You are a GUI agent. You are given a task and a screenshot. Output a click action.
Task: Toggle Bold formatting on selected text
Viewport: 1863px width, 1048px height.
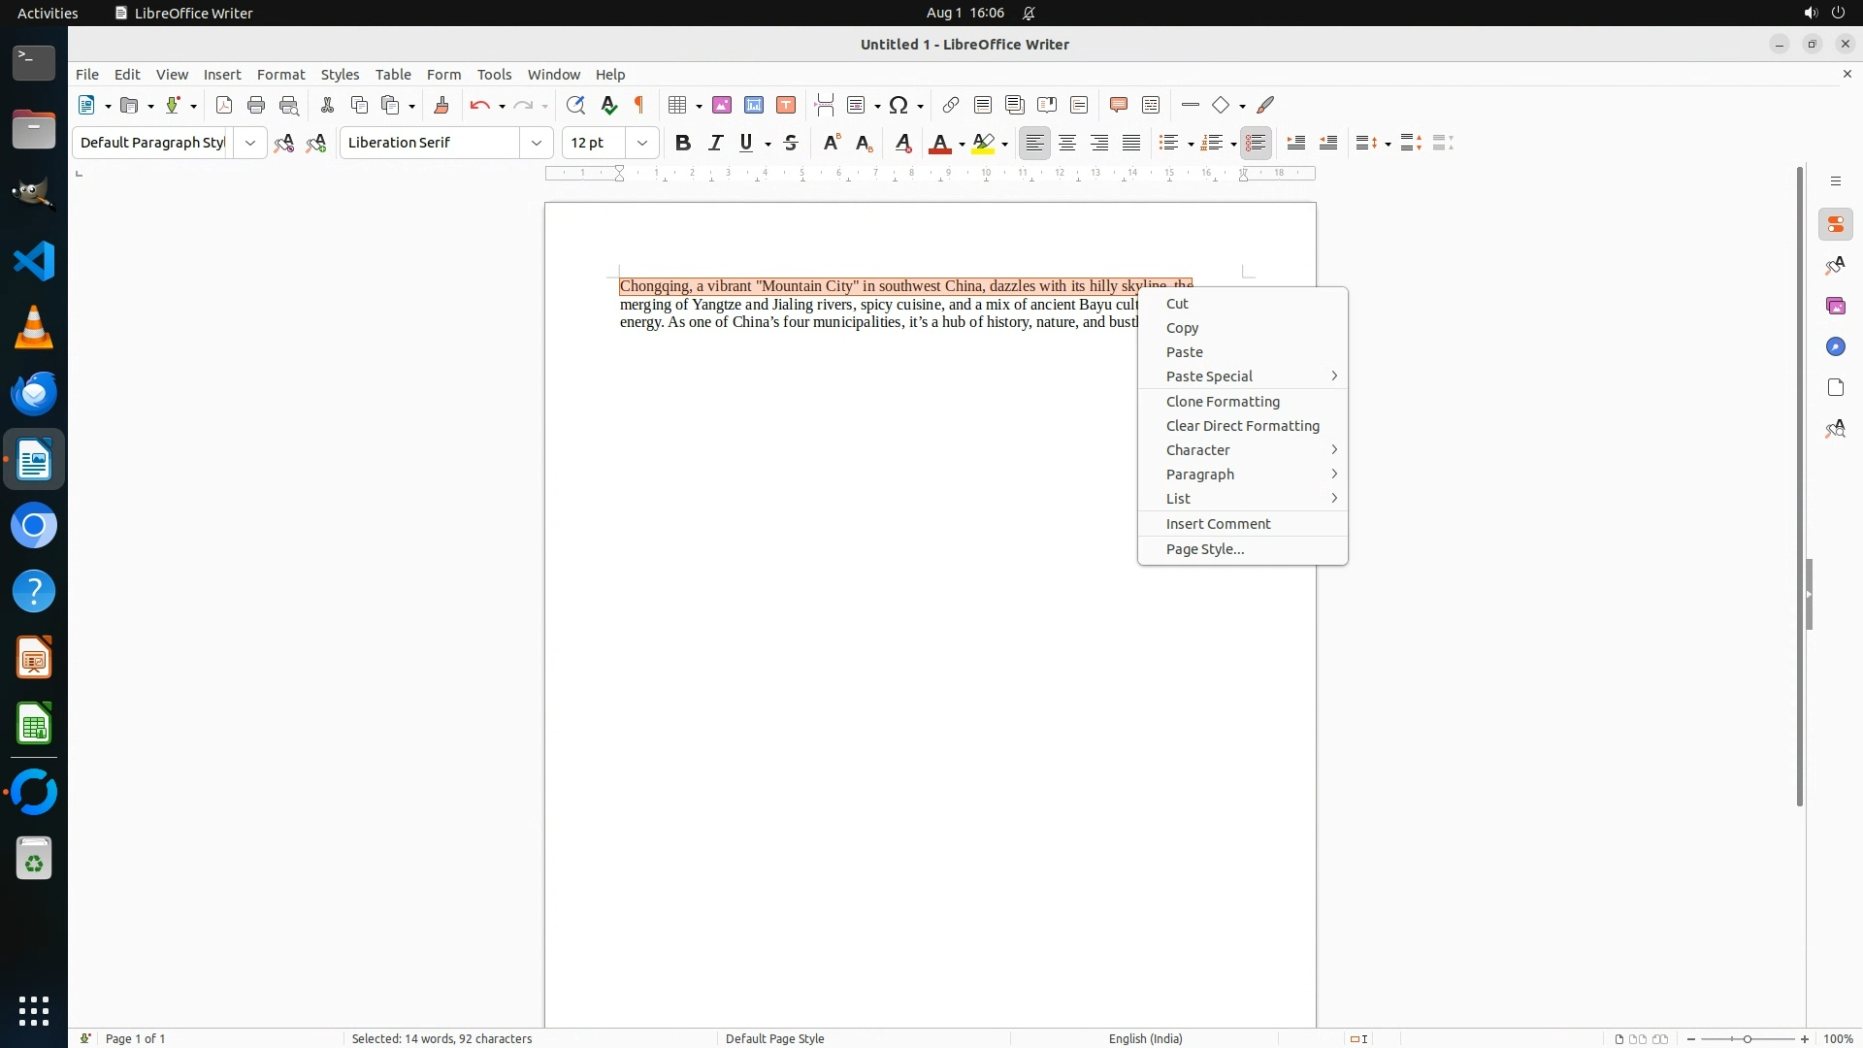(683, 144)
